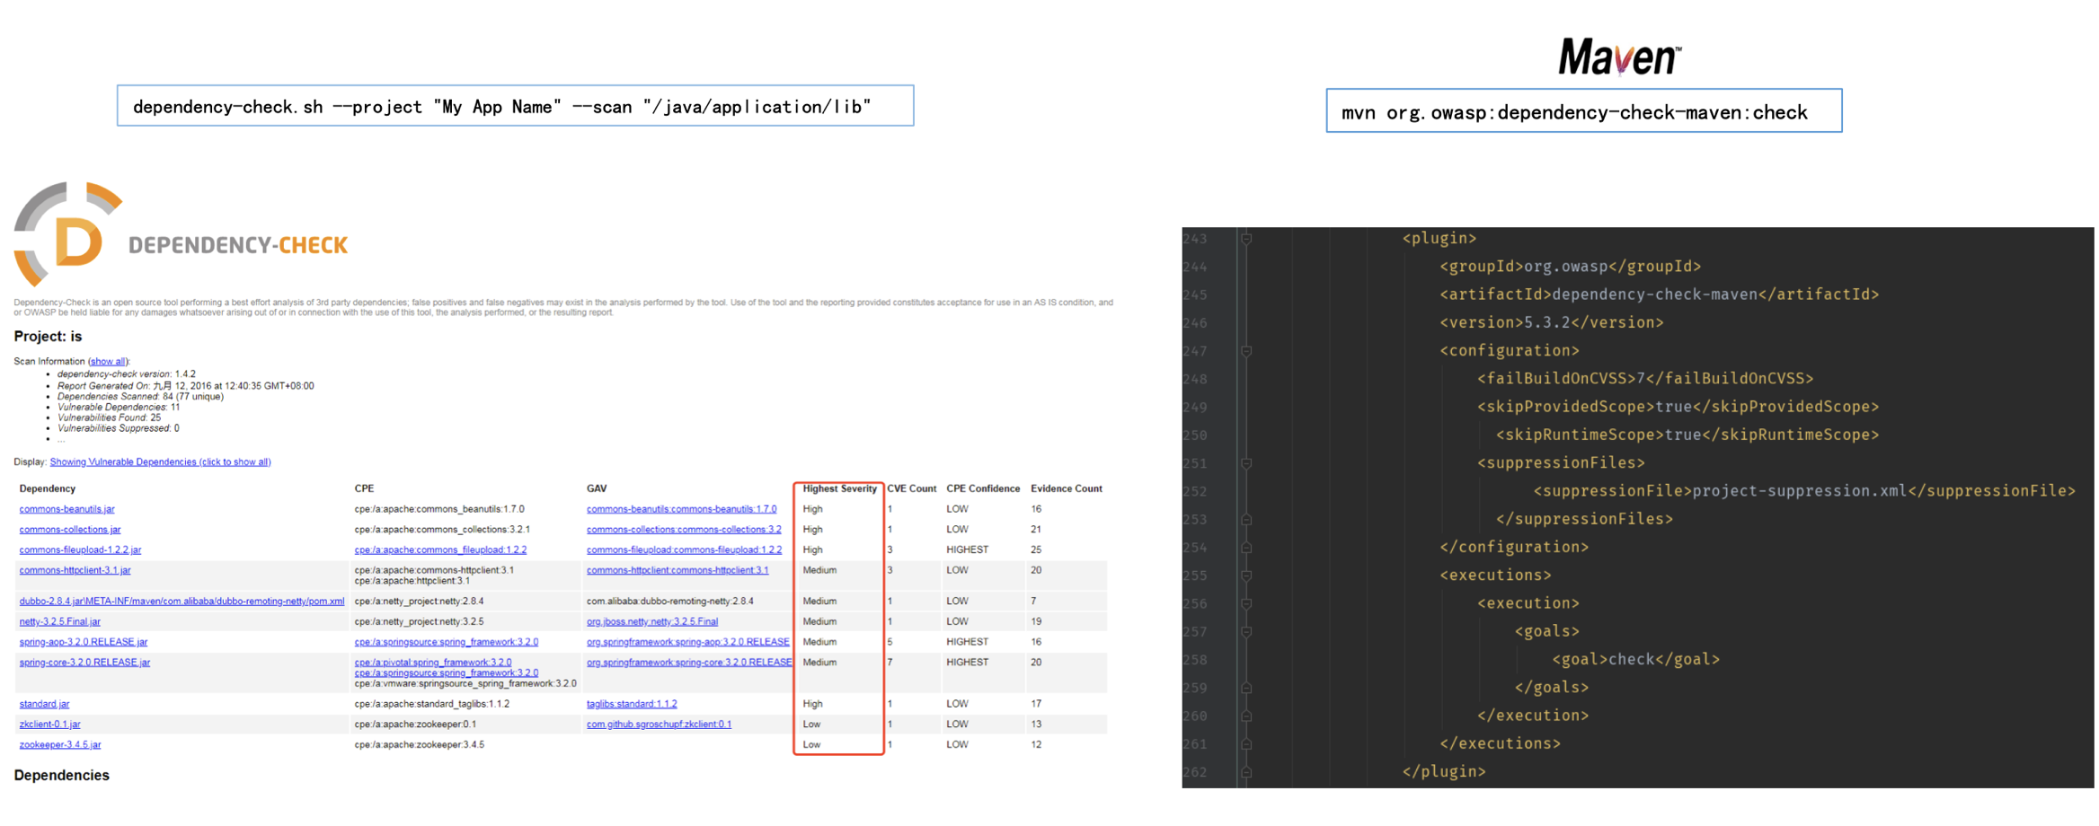This screenshot has height=826, width=2099.
Task: Click the <groupId>org.owasp</groupId> code line
Action: 1570,267
